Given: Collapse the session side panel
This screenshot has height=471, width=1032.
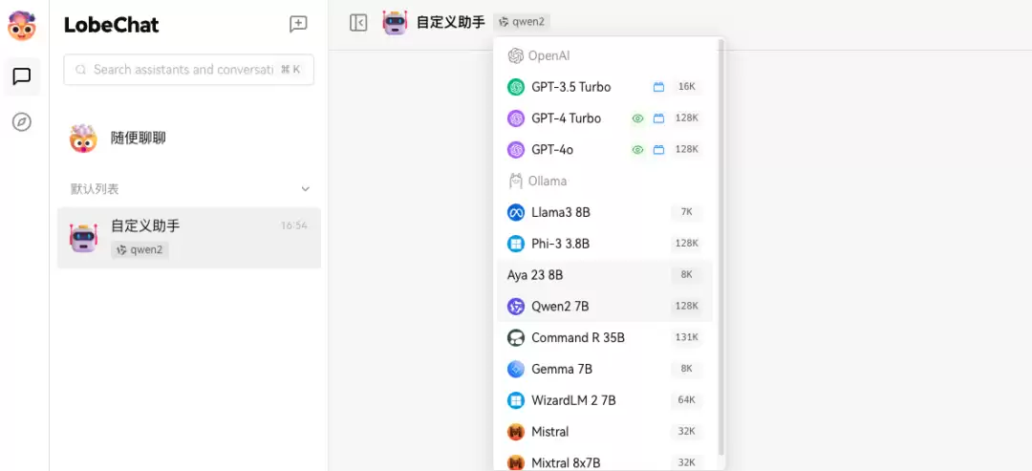Looking at the screenshot, I should point(358,22).
